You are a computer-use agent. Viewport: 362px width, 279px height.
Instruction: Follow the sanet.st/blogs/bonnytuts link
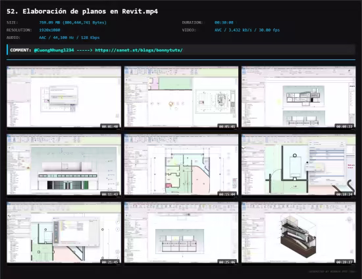[x=139, y=50]
